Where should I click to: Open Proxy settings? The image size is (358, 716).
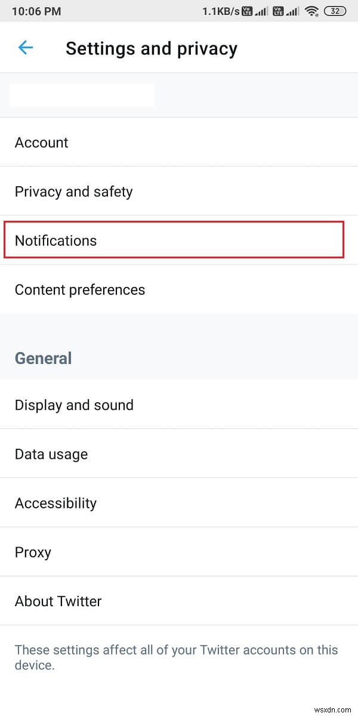[33, 552]
